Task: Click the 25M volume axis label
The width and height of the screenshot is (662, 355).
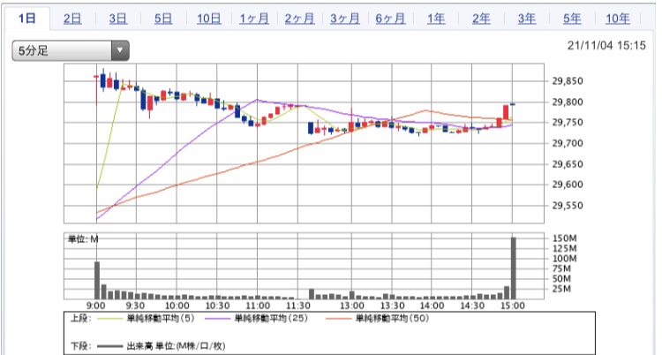Action: point(561,289)
